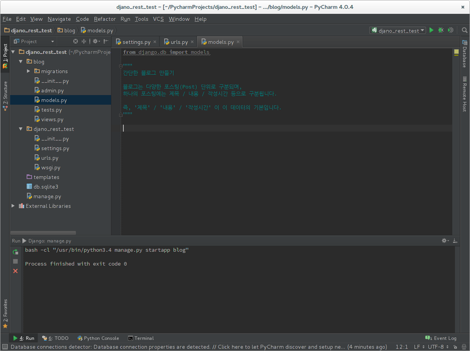Select admin.py in blog folder
This screenshot has width=470, height=351.
52,91
